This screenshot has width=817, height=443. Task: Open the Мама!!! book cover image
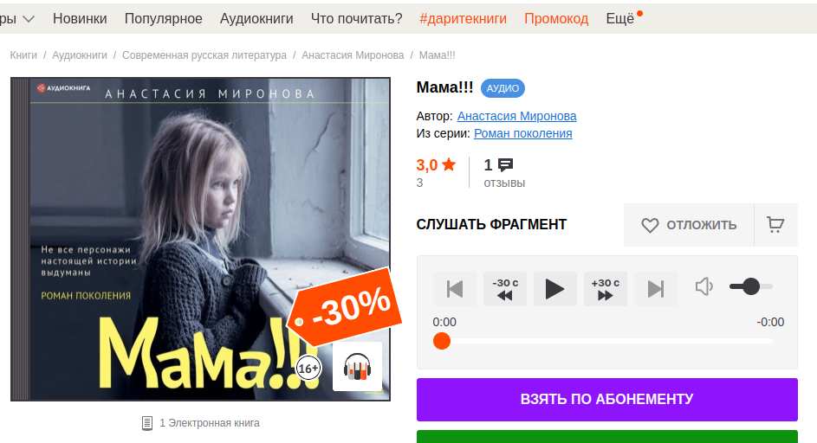click(x=201, y=240)
